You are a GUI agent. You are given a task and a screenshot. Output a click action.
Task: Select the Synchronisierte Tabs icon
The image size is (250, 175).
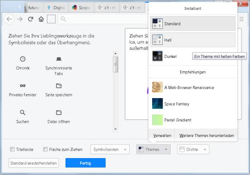pyautogui.click(x=59, y=59)
